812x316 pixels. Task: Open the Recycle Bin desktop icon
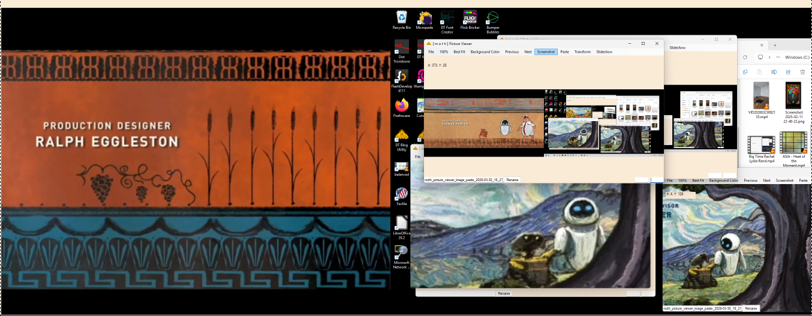pos(402,17)
